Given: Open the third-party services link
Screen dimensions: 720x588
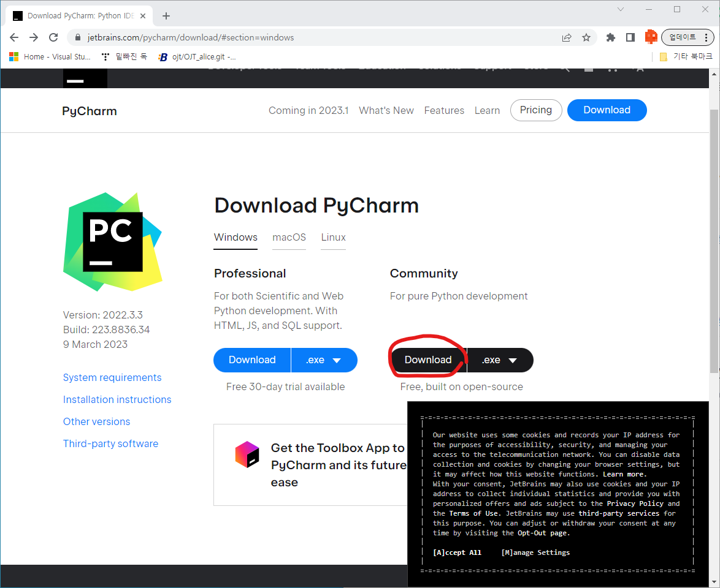Looking at the screenshot, I should click(x=619, y=514).
